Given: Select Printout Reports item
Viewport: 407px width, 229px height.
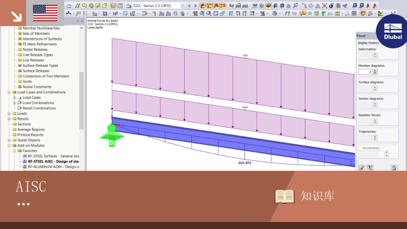Looking at the screenshot, I should point(30,135).
